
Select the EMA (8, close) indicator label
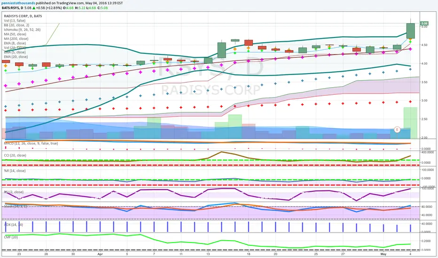click(15, 43)
